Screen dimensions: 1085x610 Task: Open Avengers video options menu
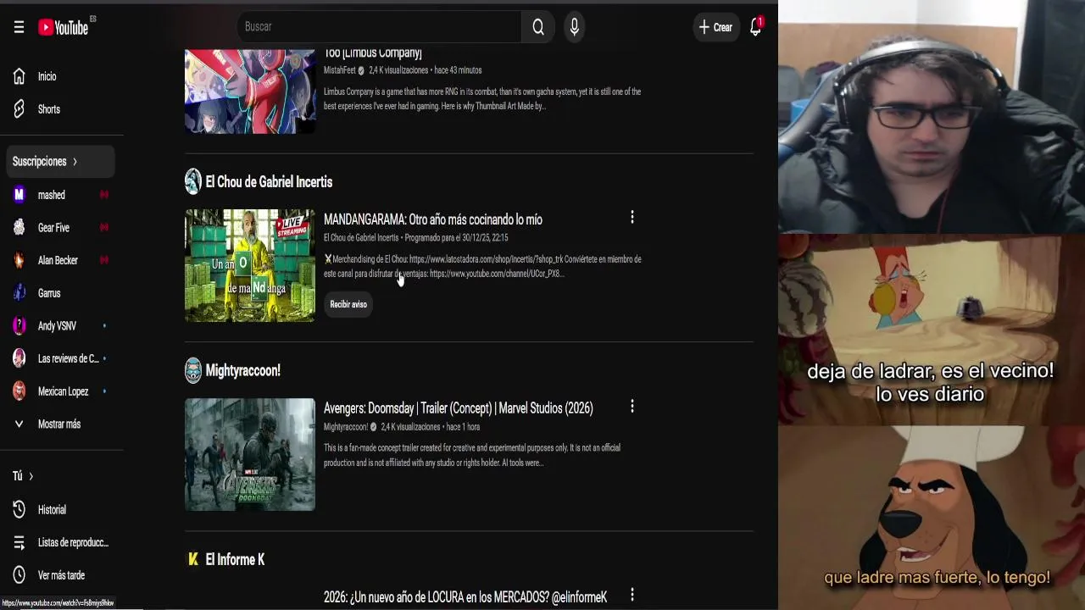(632, 407)
